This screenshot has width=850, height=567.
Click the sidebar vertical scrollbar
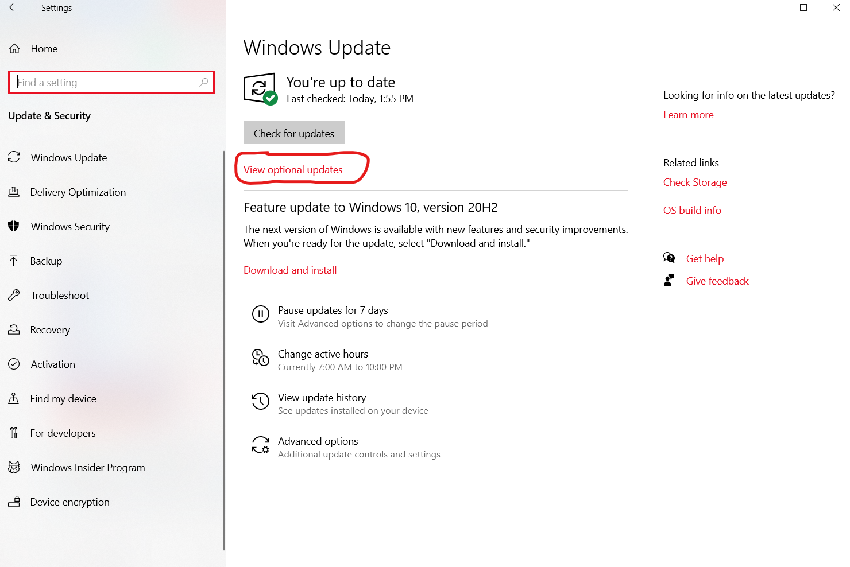[x=224, y=350]
